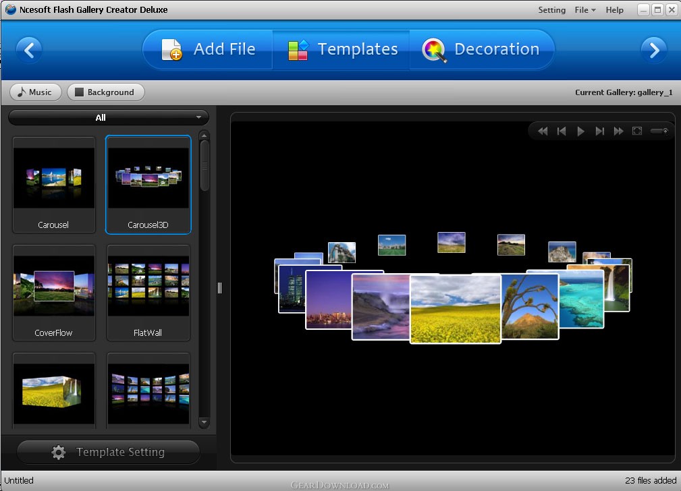681x491 pixels.
Task: Select the Carousel3D template
Action: click(148, 185)
